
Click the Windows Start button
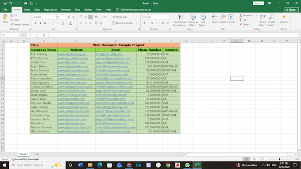(x=4, y=165)
